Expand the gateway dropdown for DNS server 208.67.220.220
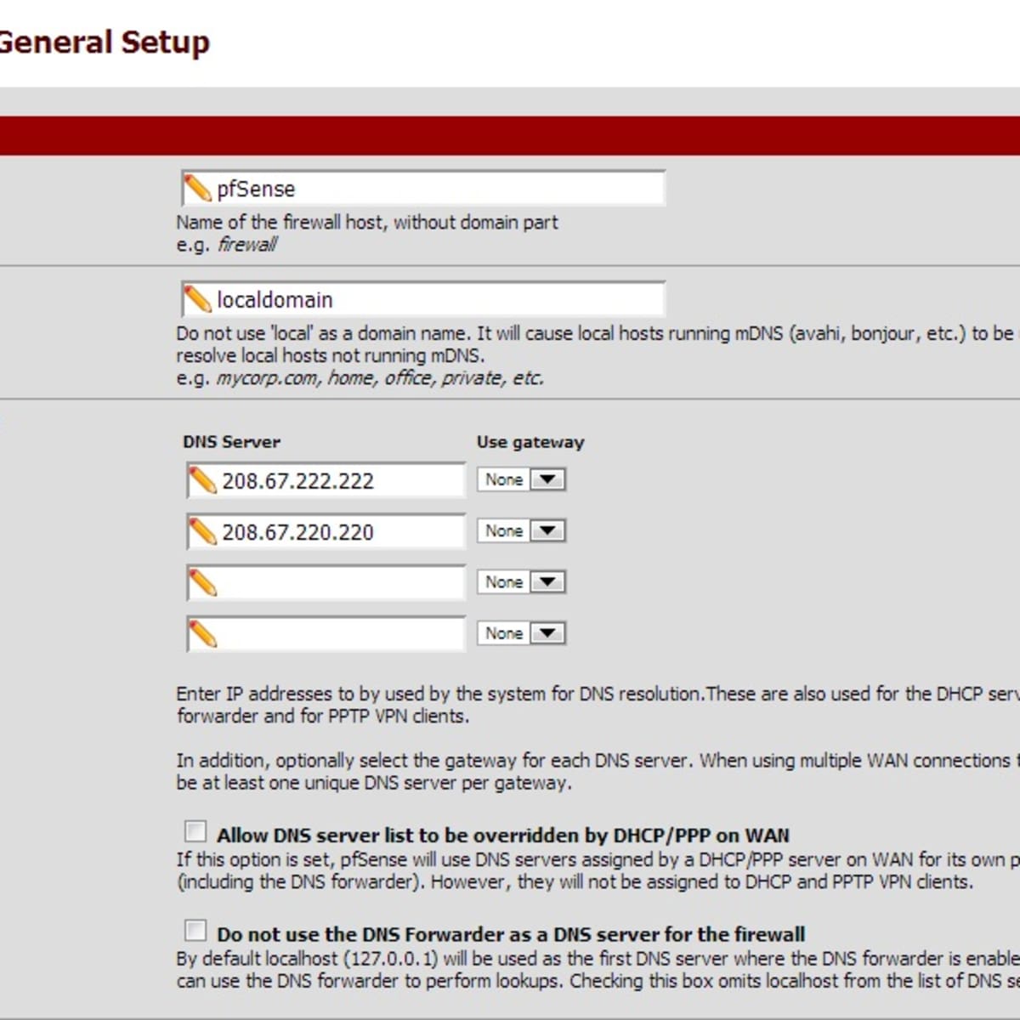This screenshot has width=1020, height=1020. tap(547, 530)
